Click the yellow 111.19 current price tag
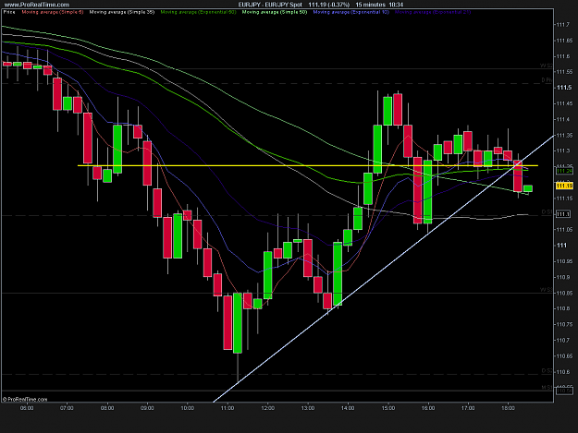Image resolution: width=578 pixels, height=433 pixels. tap(564, 186)
